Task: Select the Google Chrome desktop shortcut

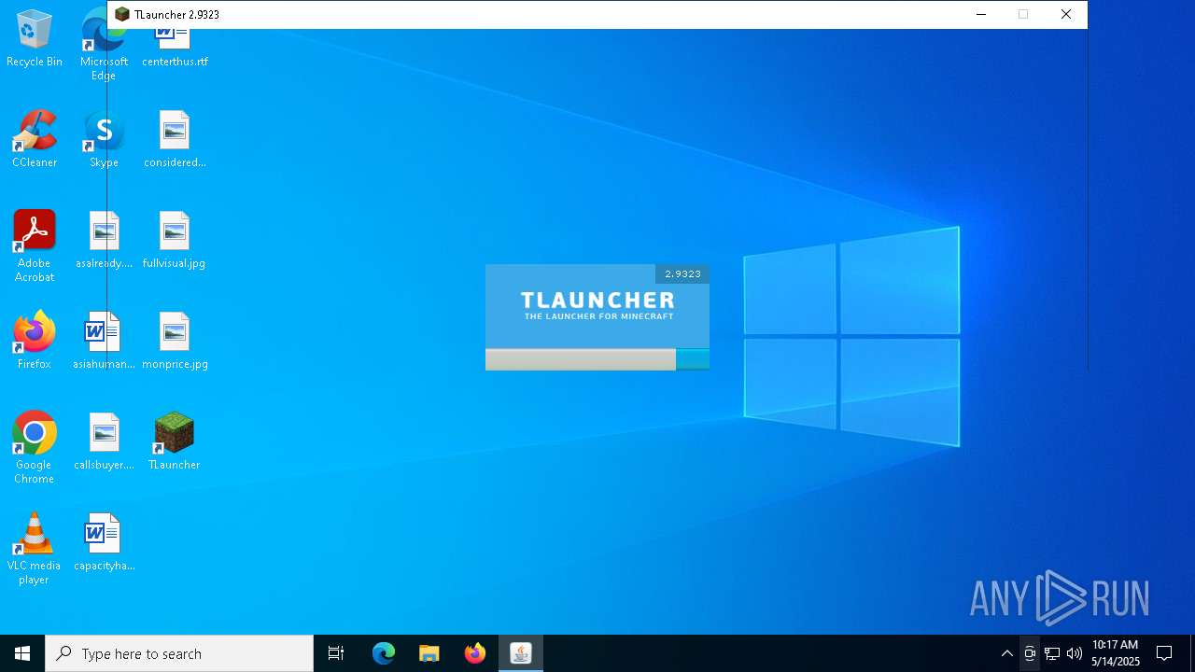Action: click(x=35, y=448)
